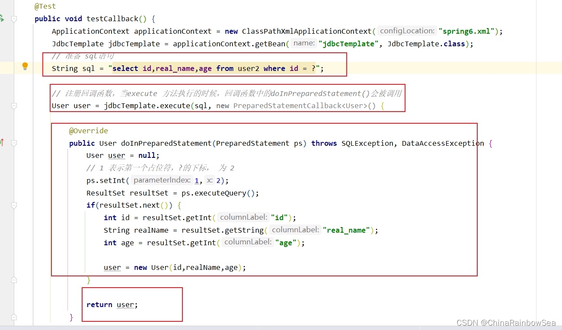This screenshot has height=330, width=562.
Task: Click the 注册回调函数 comment line
Action: [x=227, y=93]
